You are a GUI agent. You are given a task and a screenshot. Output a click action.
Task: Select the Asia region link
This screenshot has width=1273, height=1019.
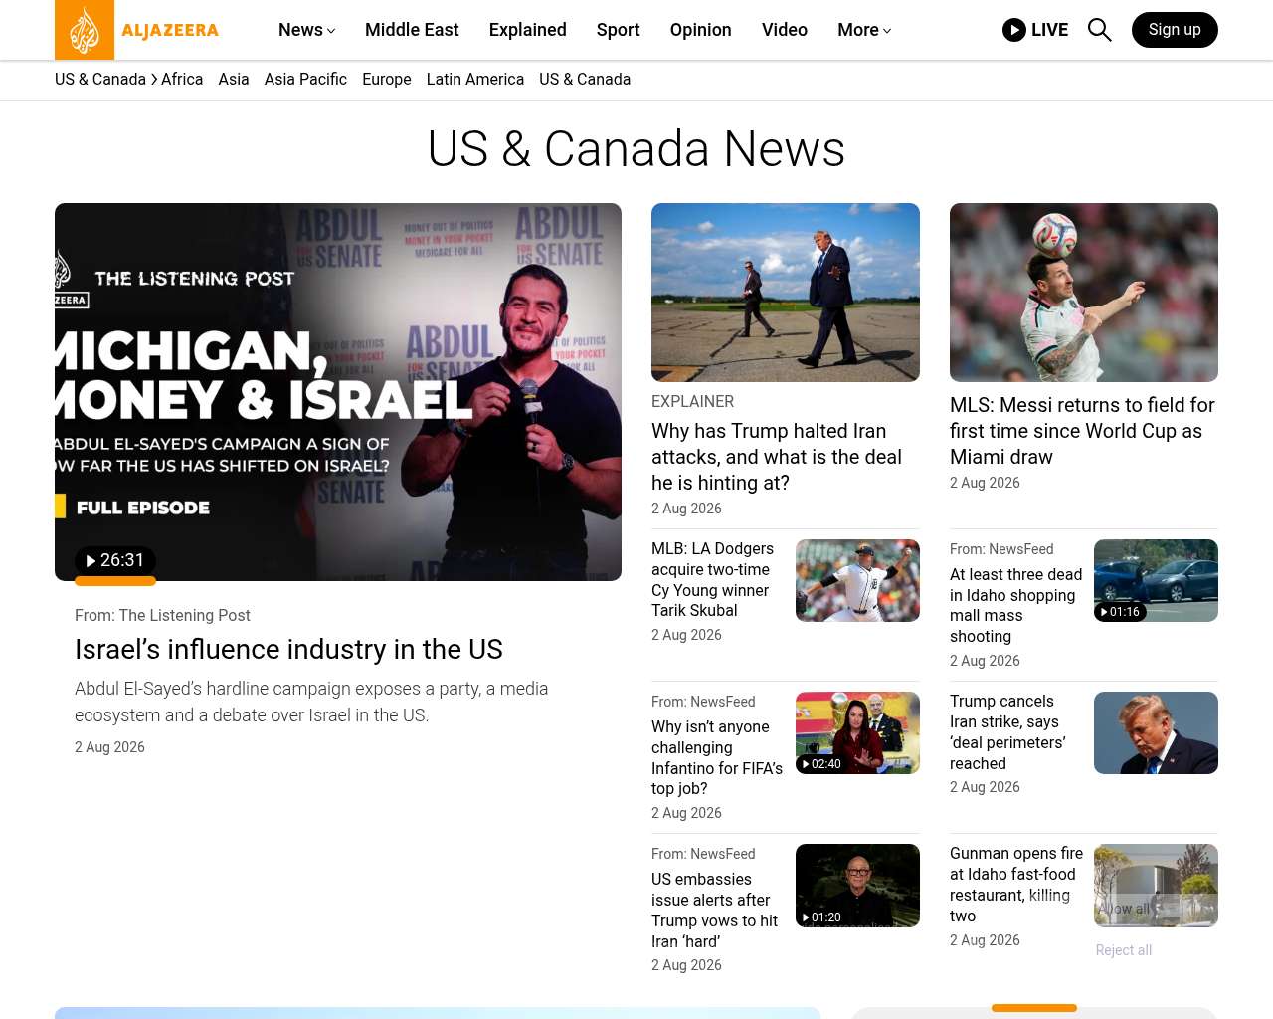[x=234, y=79]
